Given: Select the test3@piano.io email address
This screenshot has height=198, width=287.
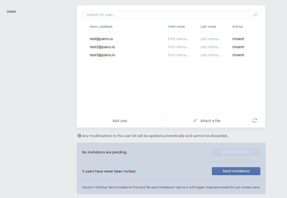Looking at the screenshot, I should [x=103, y=55].
